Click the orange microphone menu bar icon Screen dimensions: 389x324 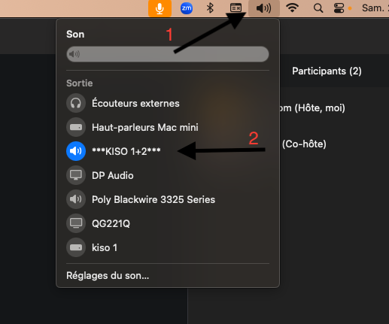160,8
